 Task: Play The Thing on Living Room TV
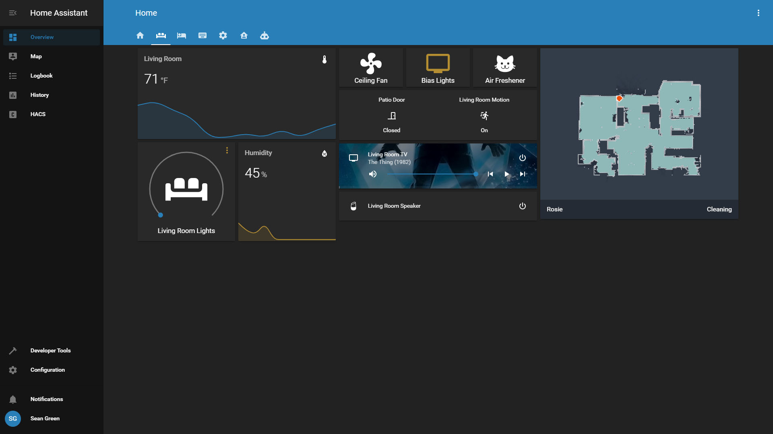(506, 174)
